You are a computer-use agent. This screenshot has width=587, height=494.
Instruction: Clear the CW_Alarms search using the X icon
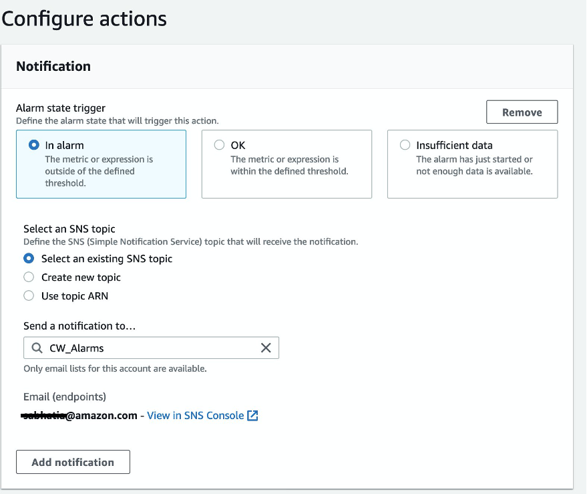pos(265,348)
